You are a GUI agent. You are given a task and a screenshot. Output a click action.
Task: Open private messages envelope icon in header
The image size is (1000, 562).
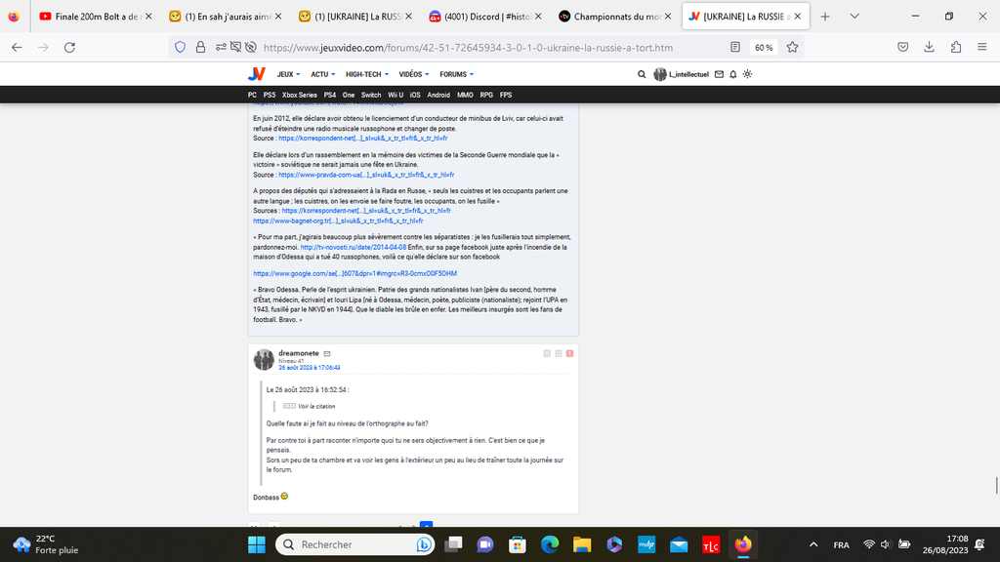click(720, 74)
